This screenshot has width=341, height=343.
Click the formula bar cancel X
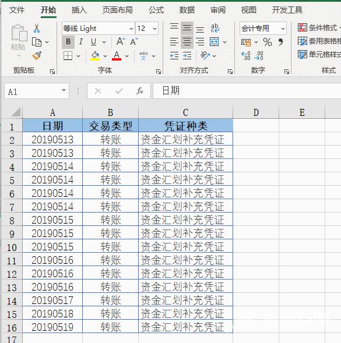[x=98, y=91]
